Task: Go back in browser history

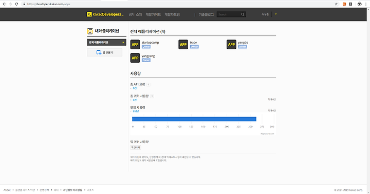Action: coord(4,4)
